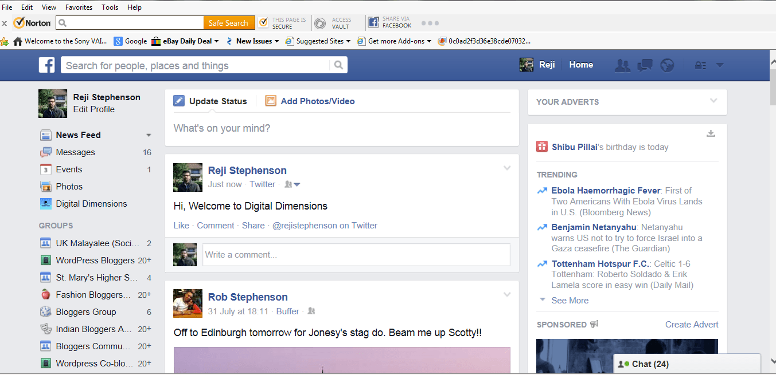
Task: Click the Share via Facebook icon
Action: point(373,23)
